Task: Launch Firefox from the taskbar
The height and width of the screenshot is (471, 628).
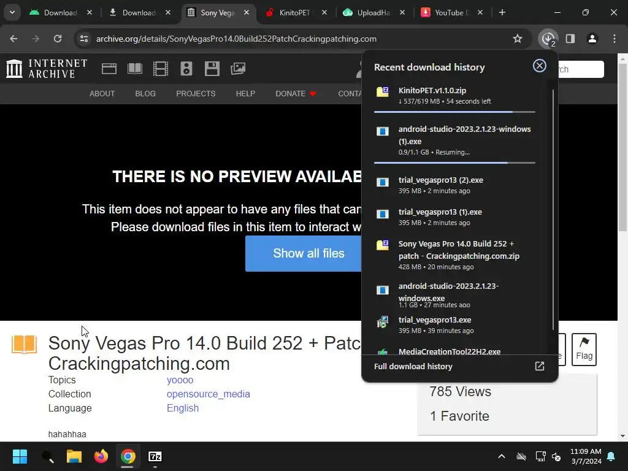Action: click(x=101, y=456)
